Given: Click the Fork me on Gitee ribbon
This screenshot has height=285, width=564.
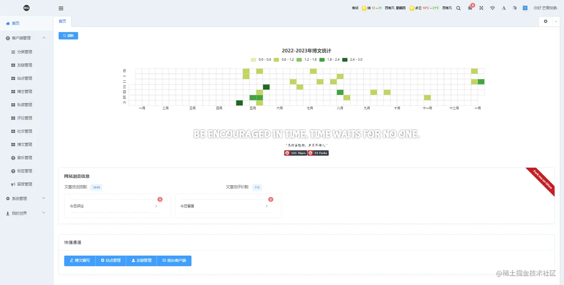Looking at the screenshot, I should pyautogui.click(x=542, y=180).
